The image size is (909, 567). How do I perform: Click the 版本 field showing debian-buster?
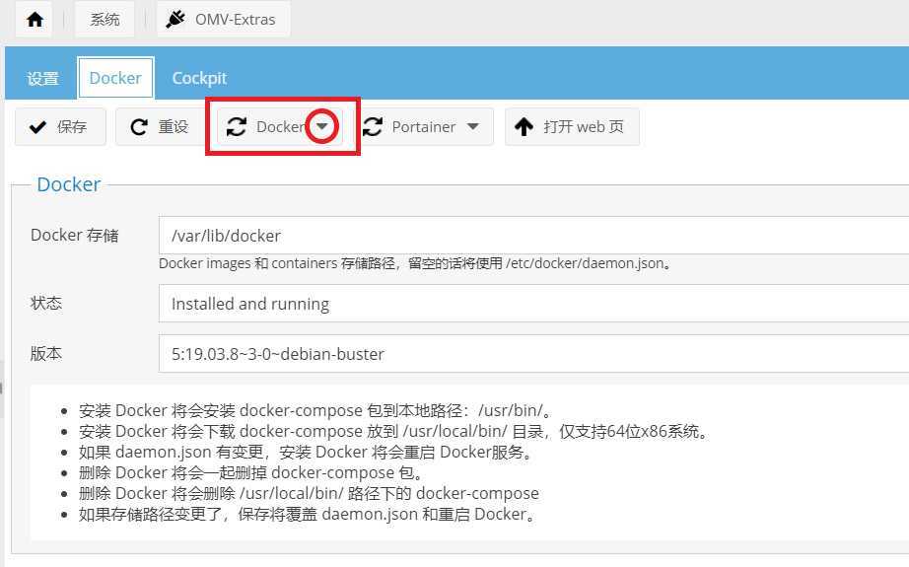coord(533,354)
